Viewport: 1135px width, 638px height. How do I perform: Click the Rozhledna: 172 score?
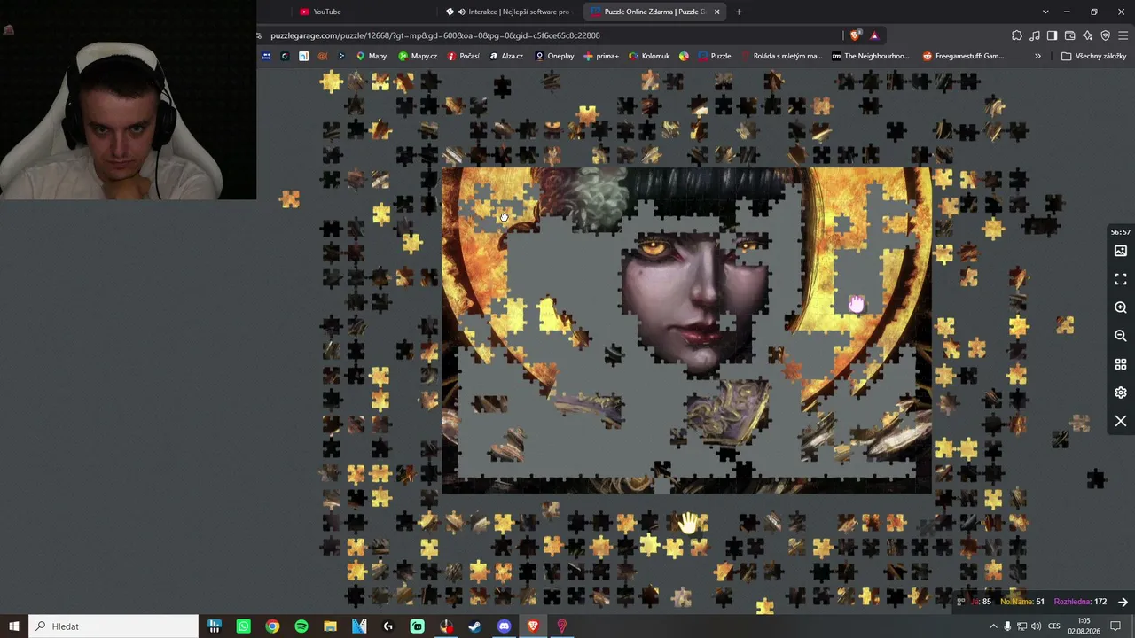(1080, 602)
